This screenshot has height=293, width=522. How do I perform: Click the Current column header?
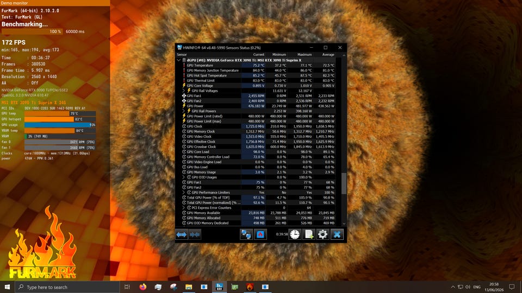254,54
